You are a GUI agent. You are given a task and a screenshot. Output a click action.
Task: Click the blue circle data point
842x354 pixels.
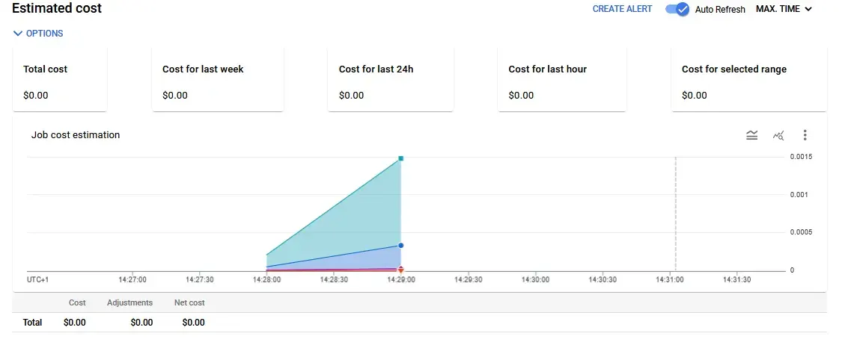(x=400, y=245)
